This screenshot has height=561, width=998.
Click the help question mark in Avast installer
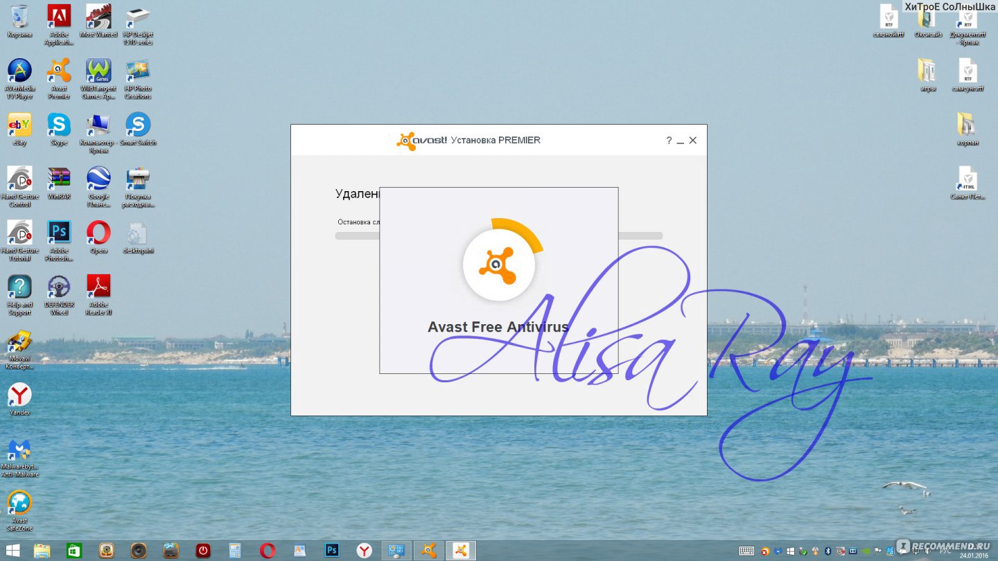pyautogui.click(x=669, y=141)
